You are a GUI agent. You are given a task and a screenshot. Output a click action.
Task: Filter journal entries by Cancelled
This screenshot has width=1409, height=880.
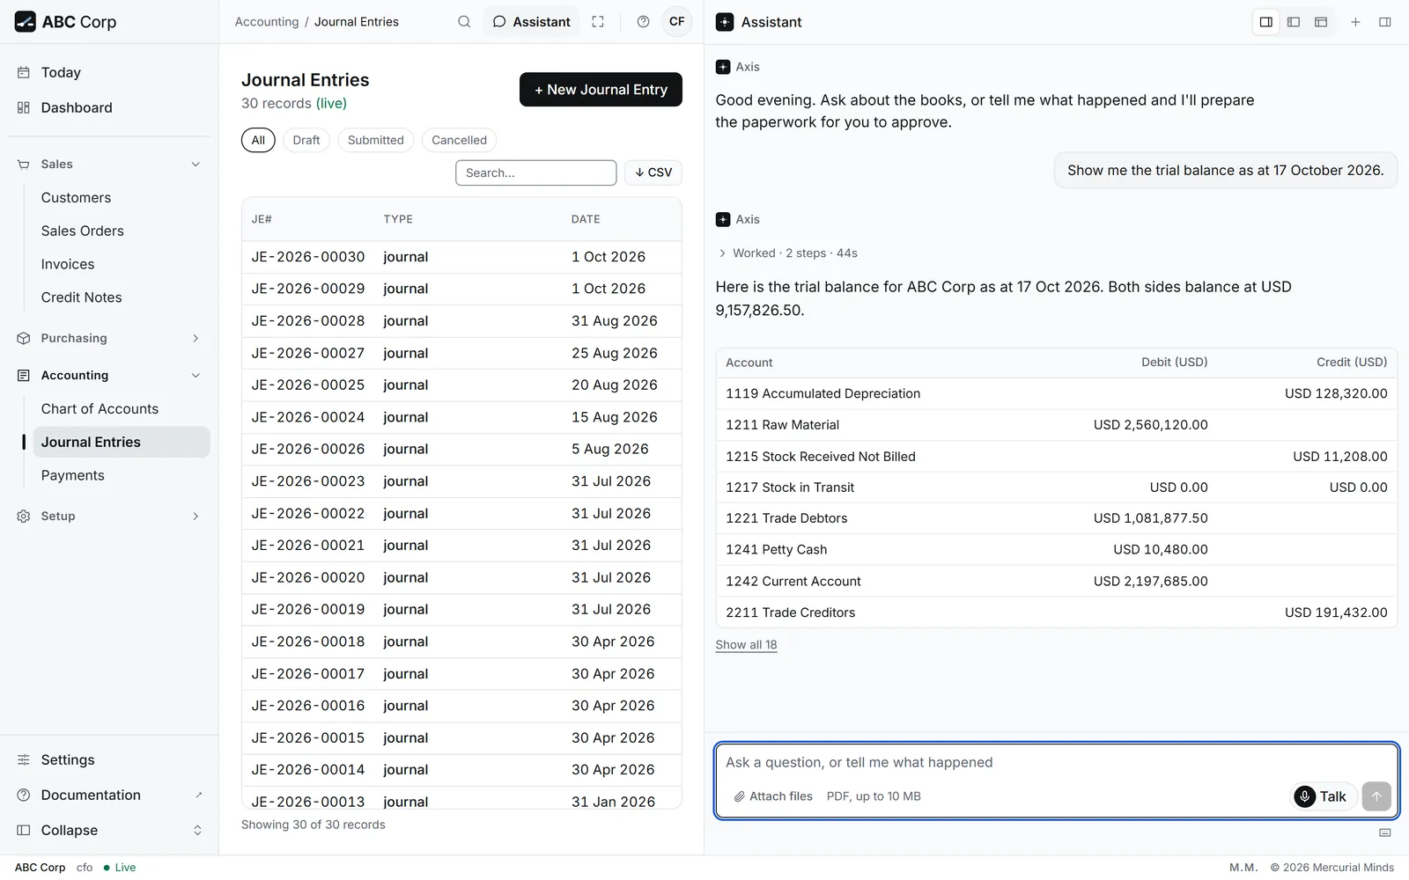tap(459, 140)
